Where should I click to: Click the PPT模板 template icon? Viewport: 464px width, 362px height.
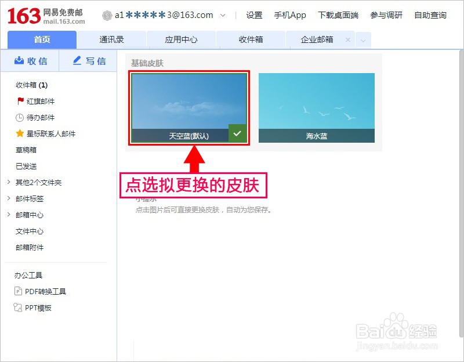pyautogui.click(x=19, y=307)
